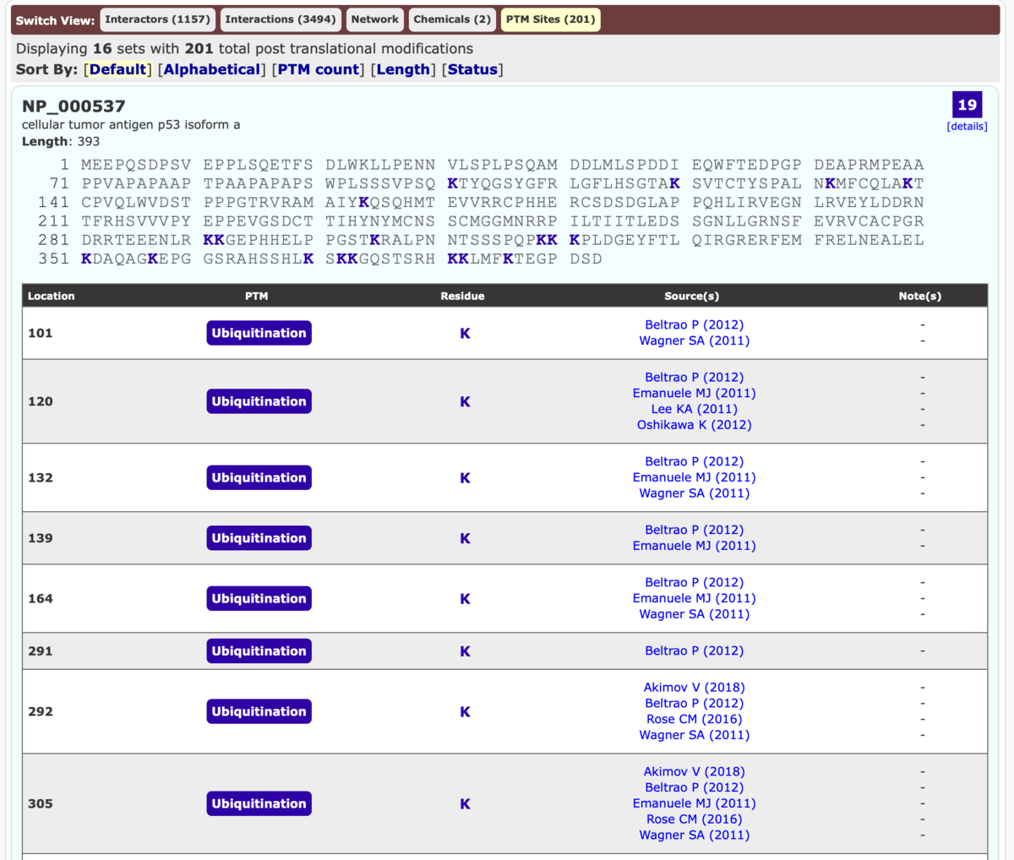Click the Source(s) column header
The image size is (1014, 860).
(691, 296)
